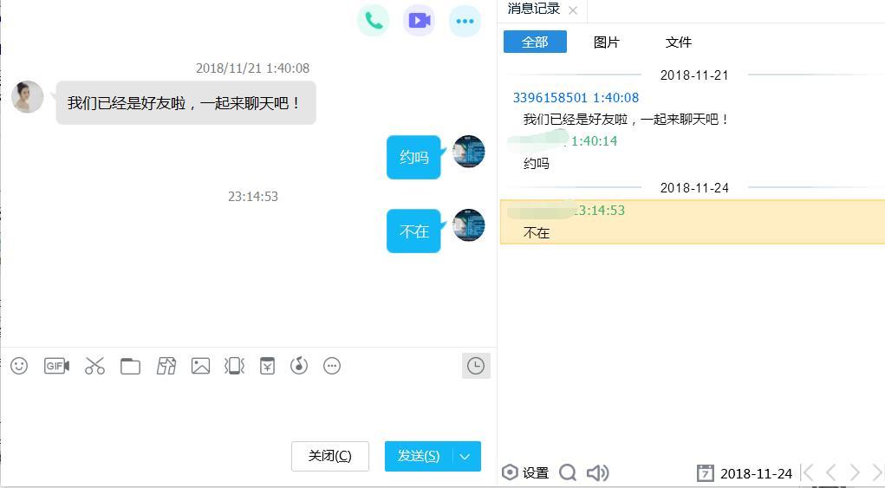Screen dimensions: 885x488
Task: Select the highlighted 不在 message record
Action: click(x=693, y=222)
